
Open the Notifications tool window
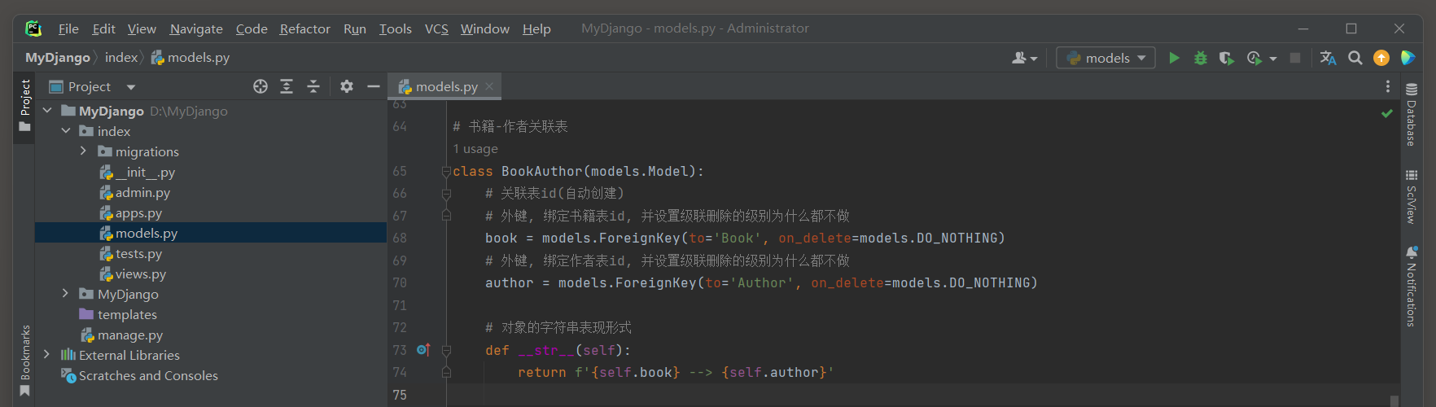click(x=1412, y=286)
